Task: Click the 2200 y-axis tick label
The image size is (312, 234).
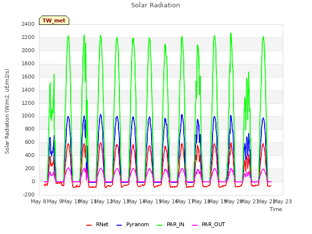Action: [28, 38]
